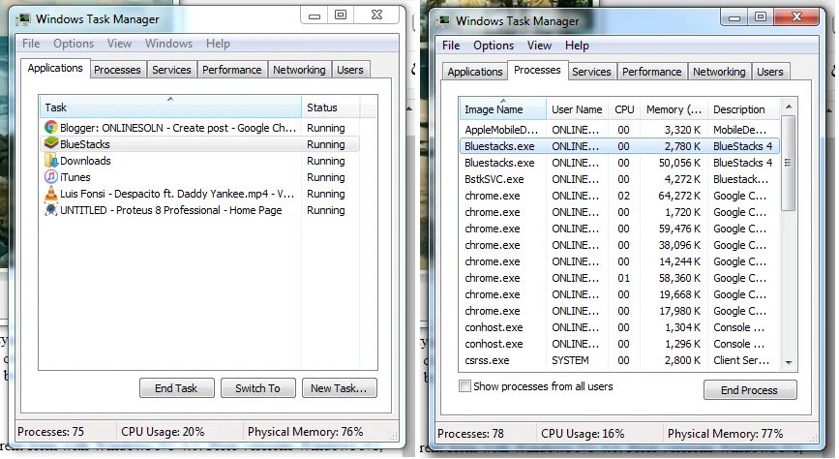
Task: Click the scroll down arrow in Processes list
Action: pyautogui.click(x=789, y=362)
